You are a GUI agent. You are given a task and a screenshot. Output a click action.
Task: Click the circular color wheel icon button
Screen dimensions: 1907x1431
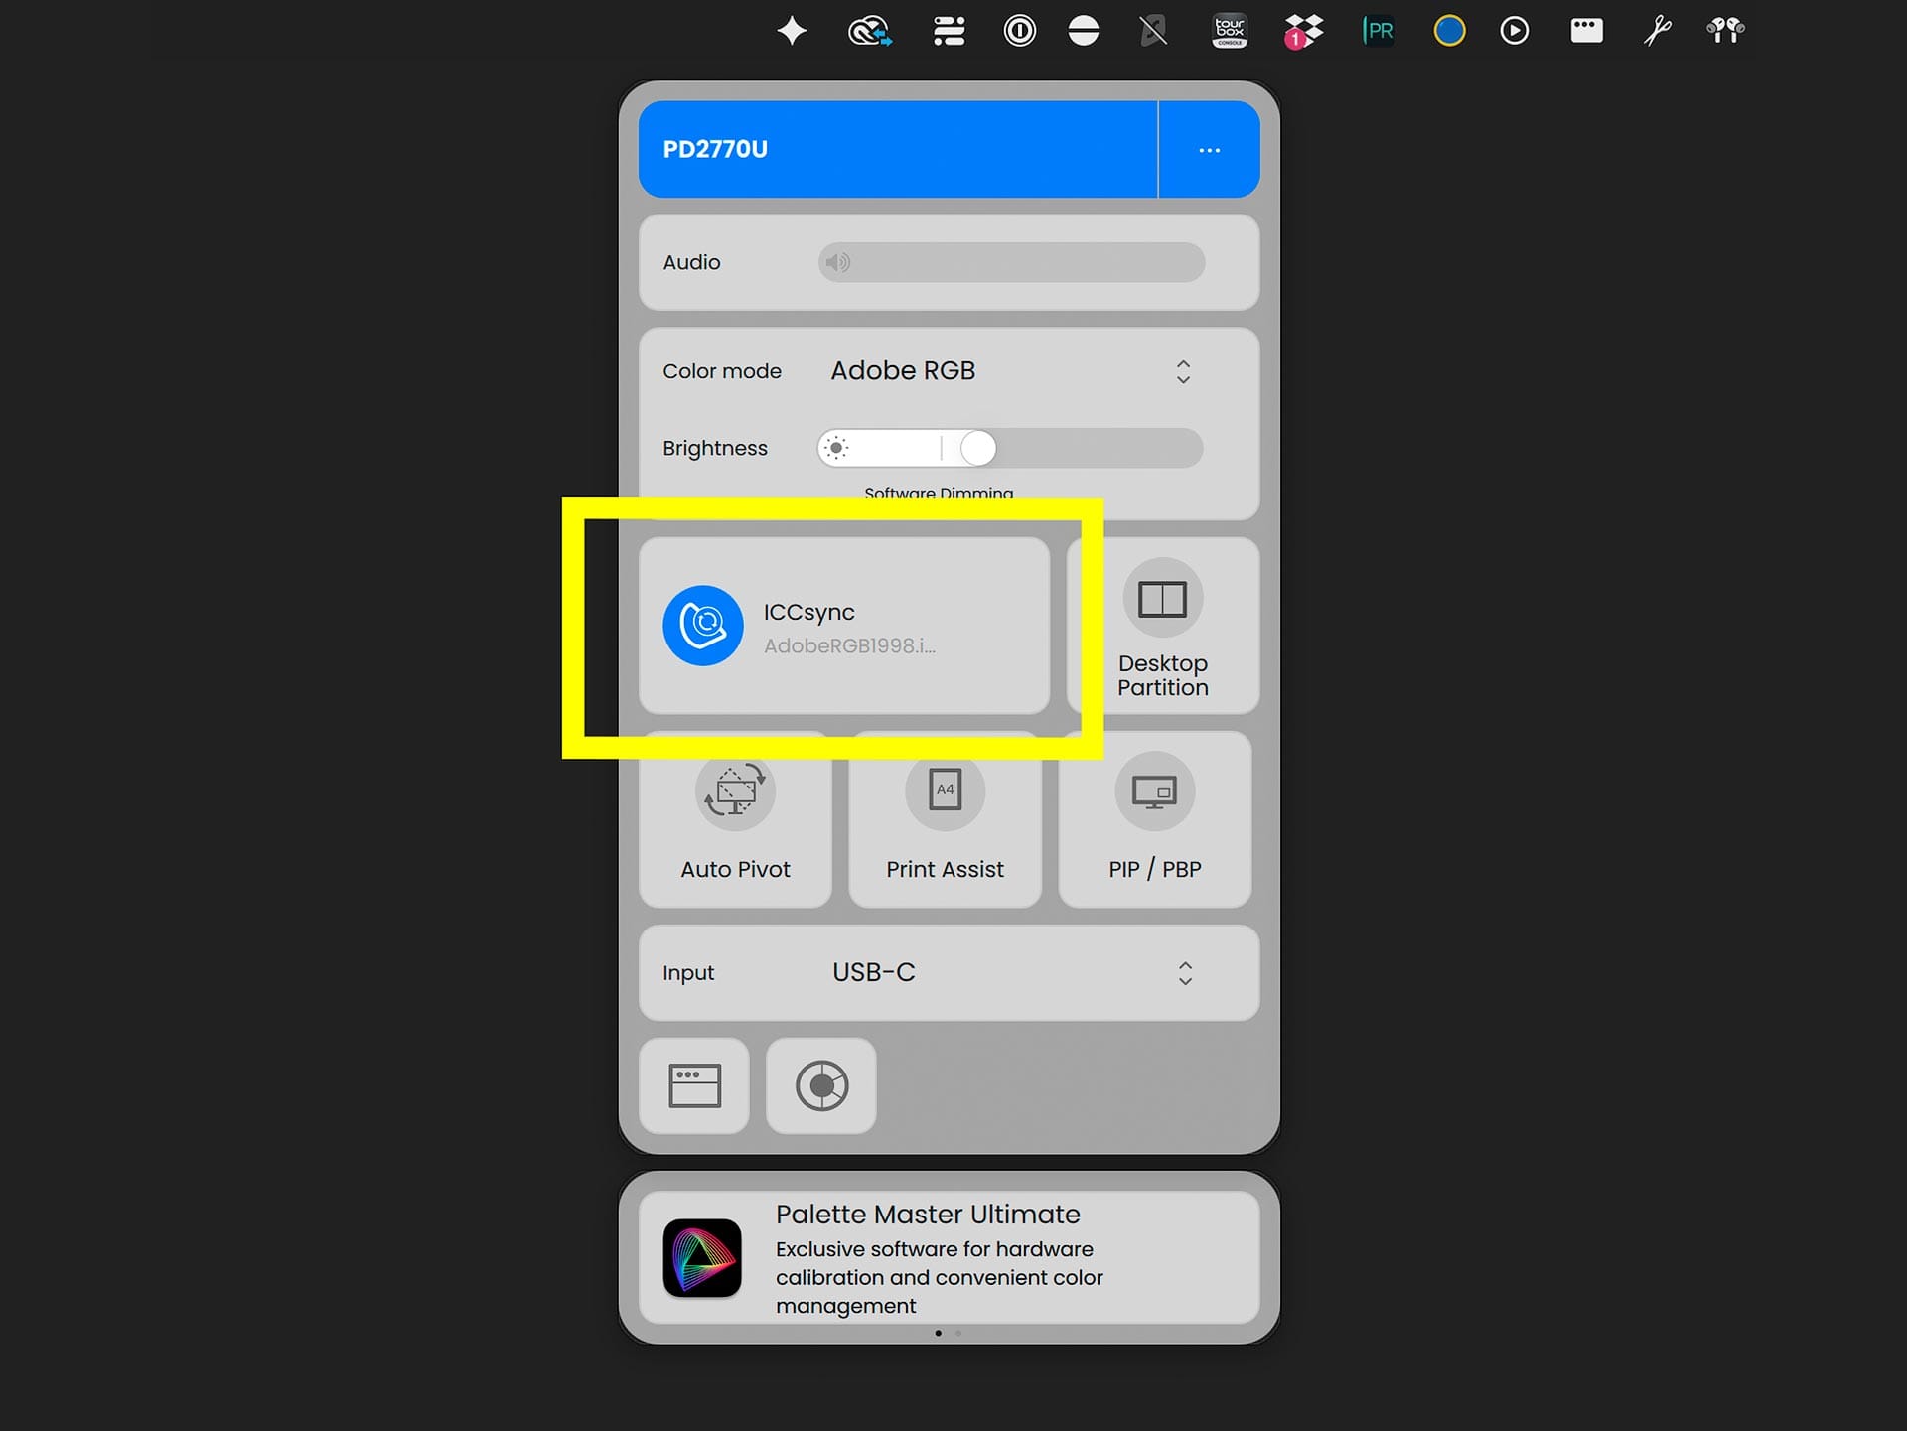821,1085
